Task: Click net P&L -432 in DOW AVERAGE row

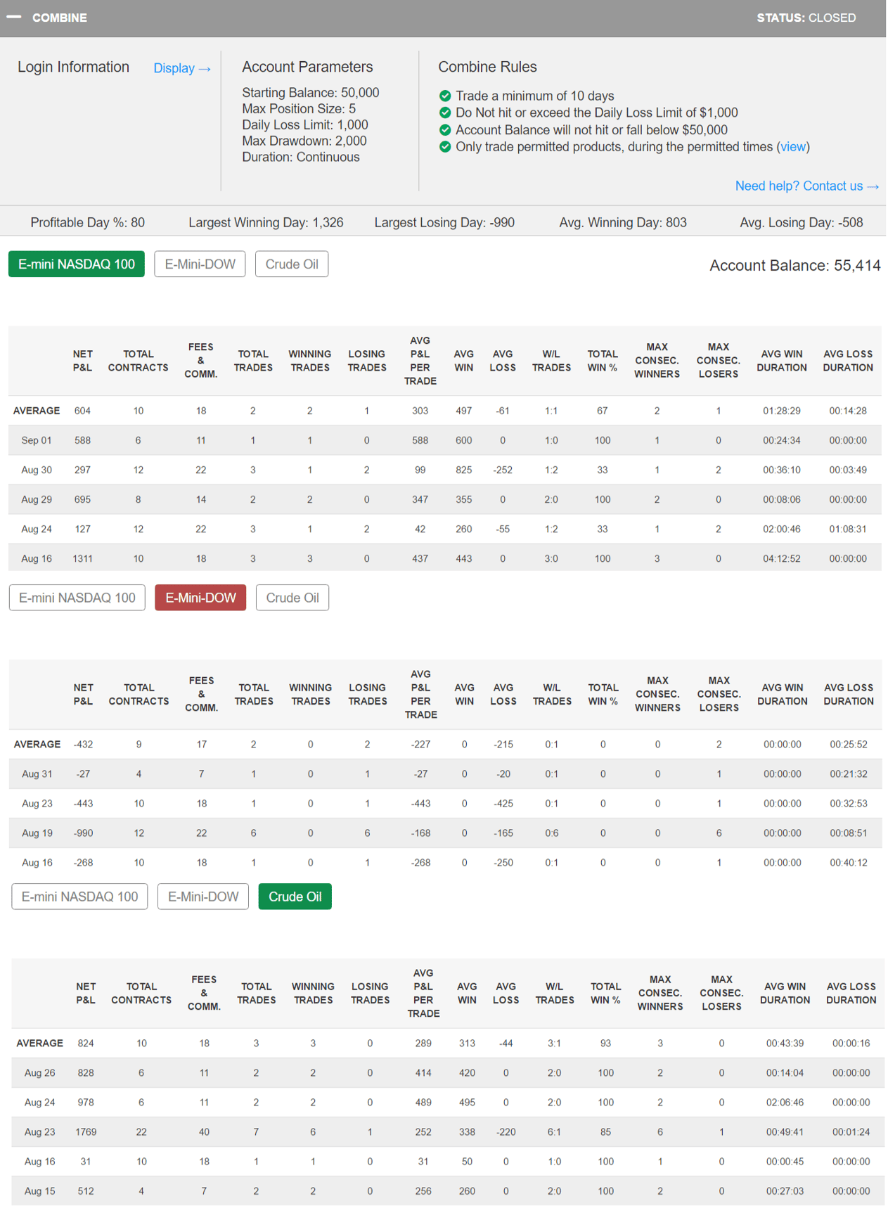Action: (83, 744)
